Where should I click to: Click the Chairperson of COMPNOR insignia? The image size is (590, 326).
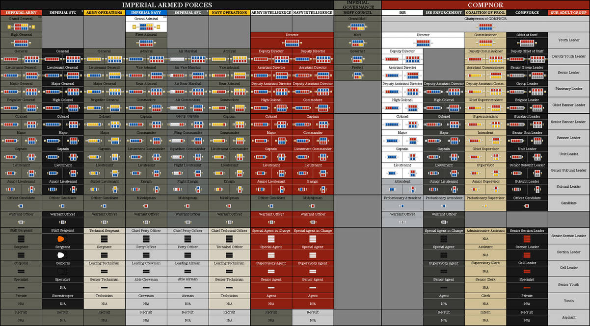[x=485, y=27]
